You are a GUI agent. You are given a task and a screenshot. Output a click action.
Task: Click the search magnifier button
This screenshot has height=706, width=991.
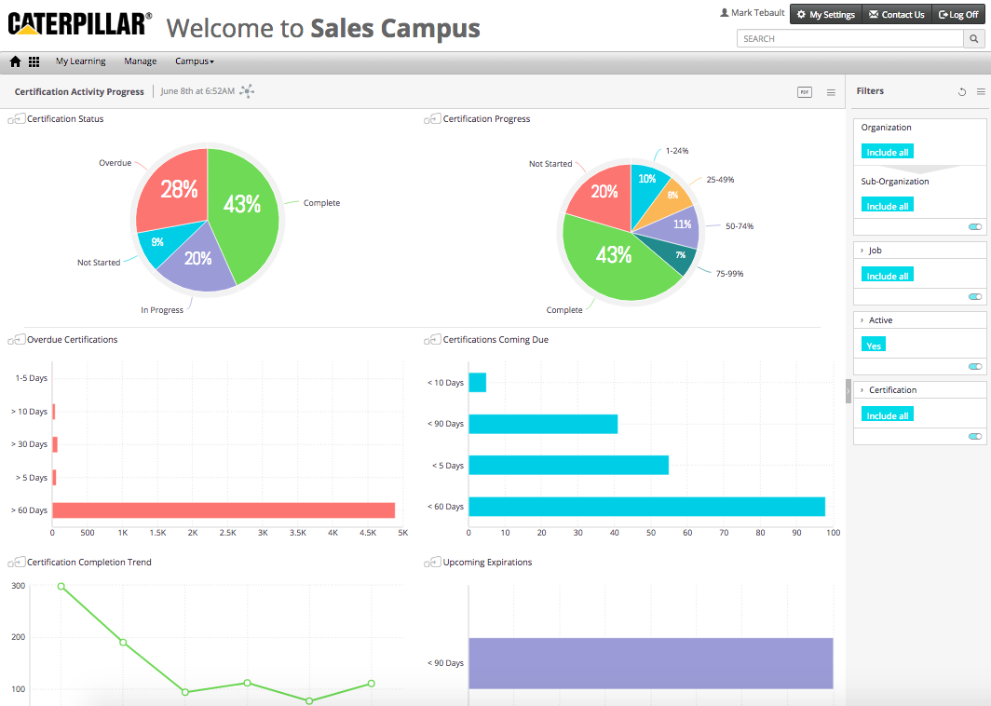coord(974,39)
